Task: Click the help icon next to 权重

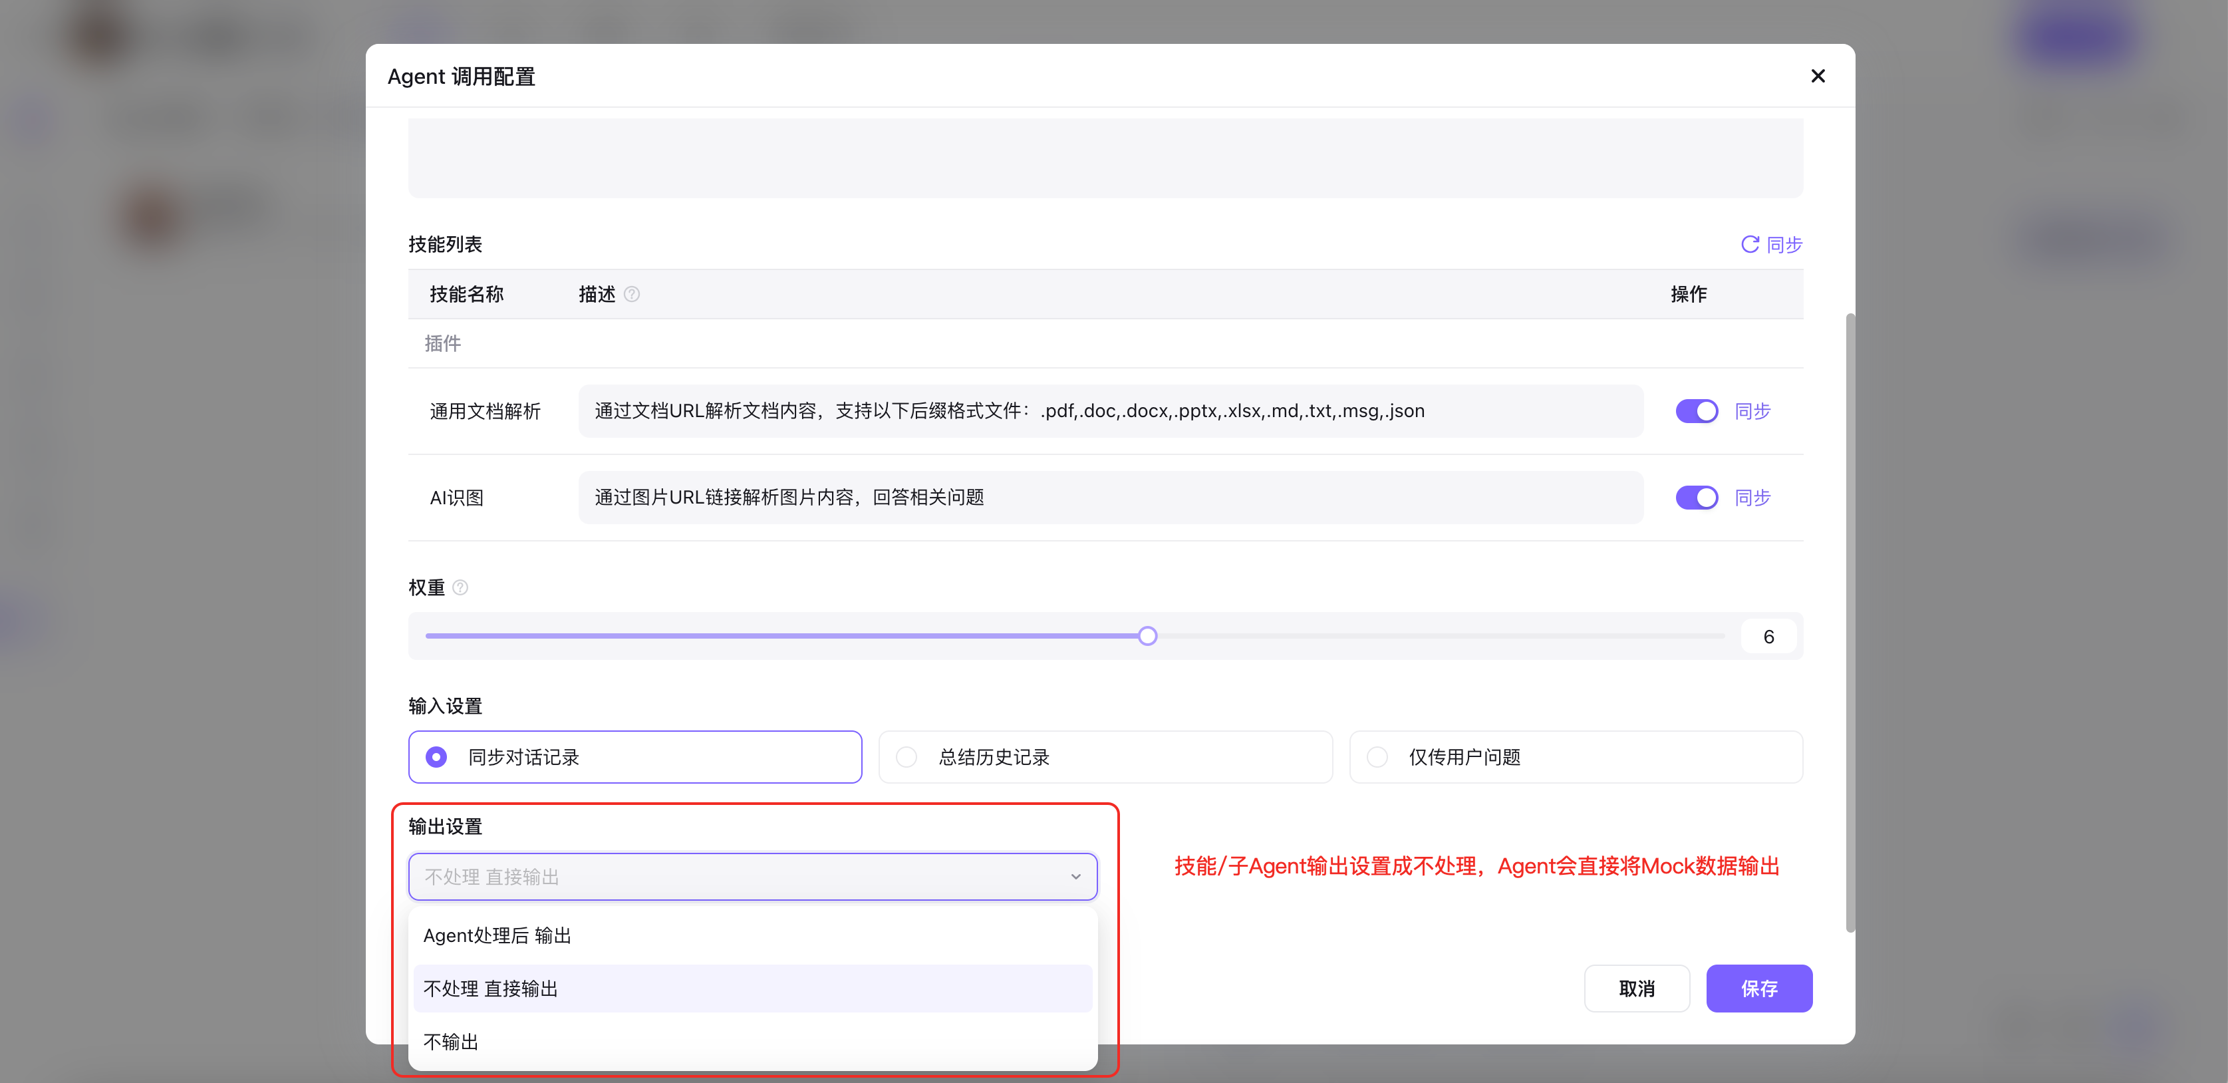Action: tap(460, 587)
